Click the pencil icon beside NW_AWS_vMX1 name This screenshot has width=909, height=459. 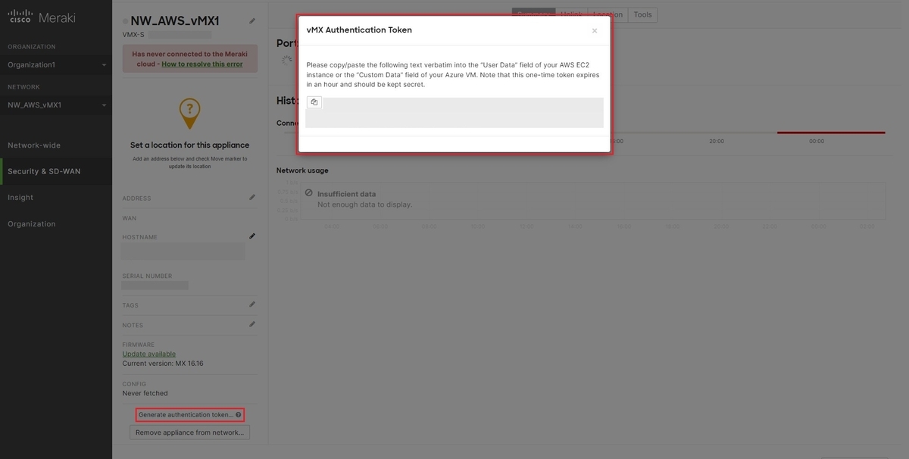coord(251,20)
